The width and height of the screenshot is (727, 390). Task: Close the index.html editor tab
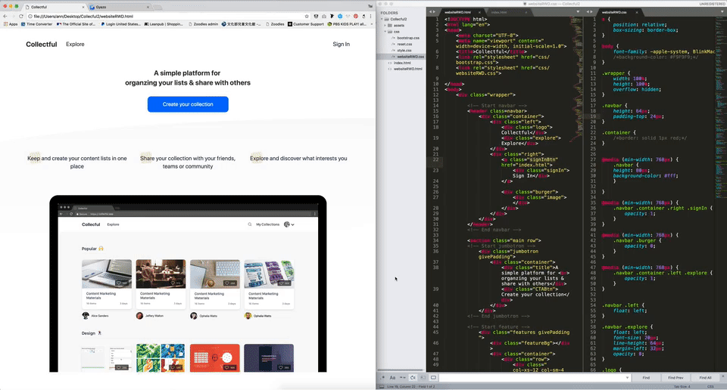tap(526, 13)
